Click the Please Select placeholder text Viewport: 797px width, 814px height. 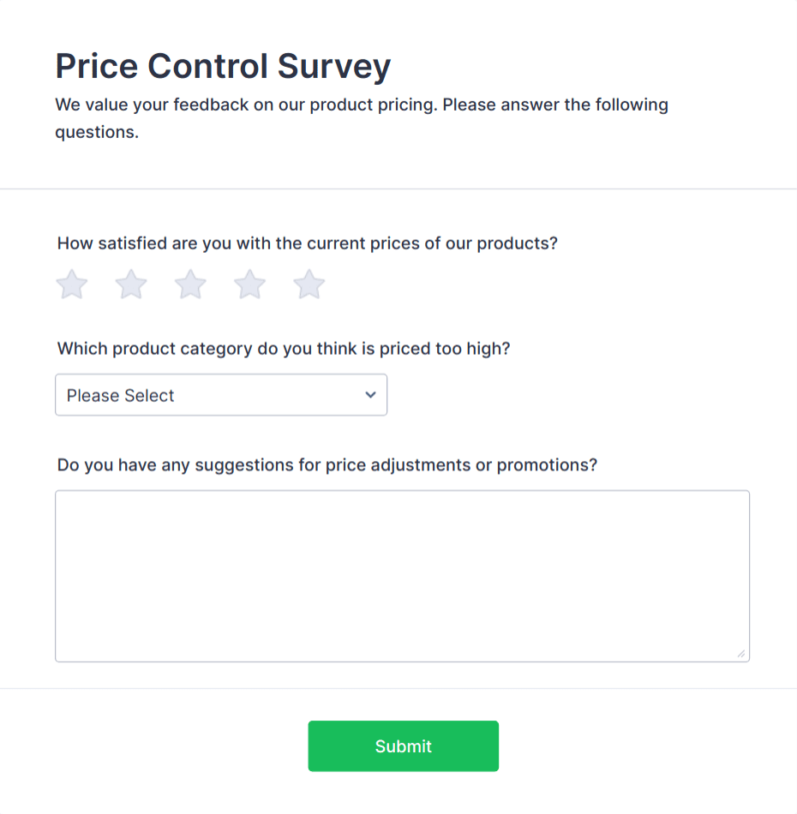(x=120, y=395)
